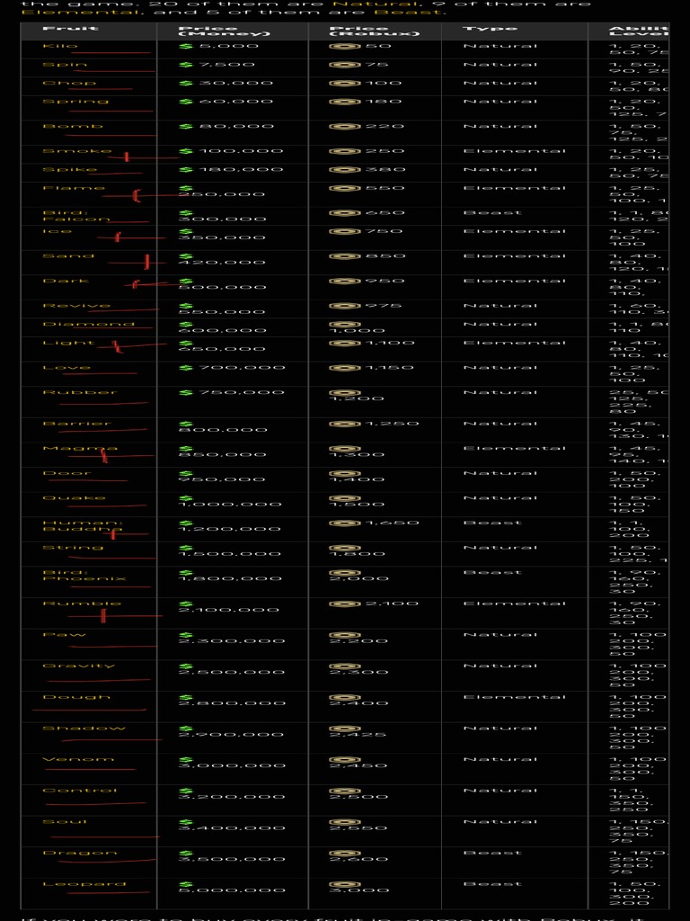Select the 2,300,000 price in the Paw row
Viewport: 690px width, 921px height.
(232, 640)
